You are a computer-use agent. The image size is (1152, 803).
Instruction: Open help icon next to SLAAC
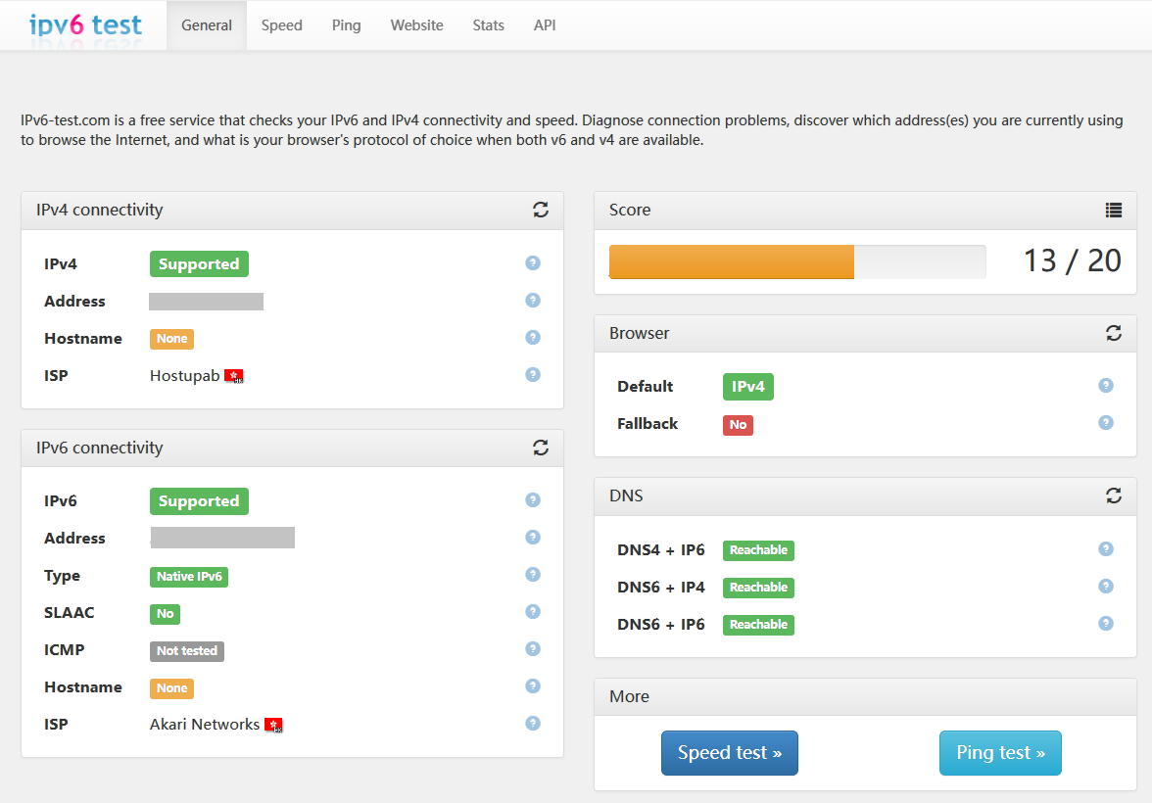tap(533, 612)
